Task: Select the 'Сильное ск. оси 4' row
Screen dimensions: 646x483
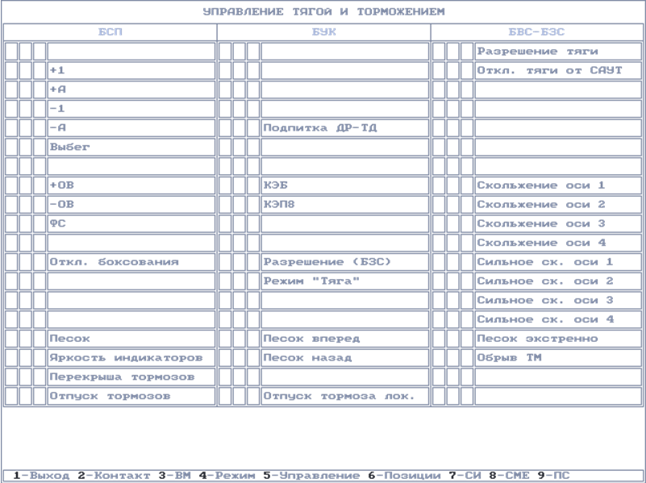Action: click(x=558, y=319)
